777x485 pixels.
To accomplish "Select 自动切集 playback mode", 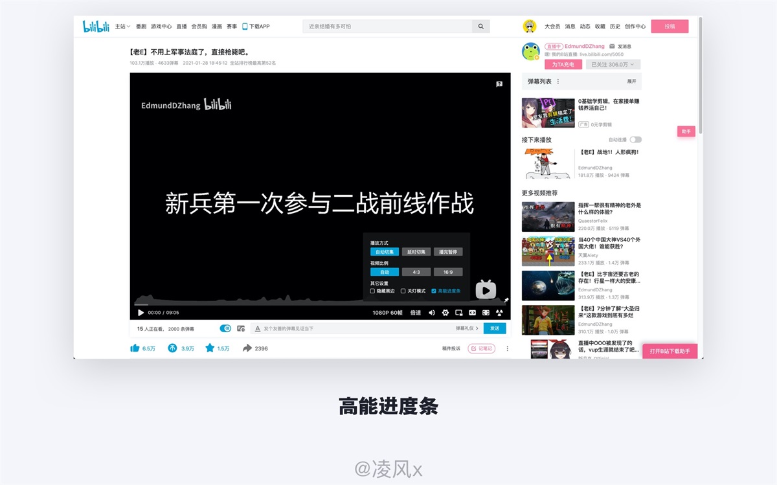I will click(385, 252).
